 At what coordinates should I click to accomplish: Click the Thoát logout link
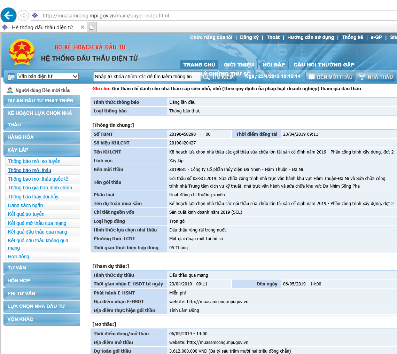[x=273, y=38]
